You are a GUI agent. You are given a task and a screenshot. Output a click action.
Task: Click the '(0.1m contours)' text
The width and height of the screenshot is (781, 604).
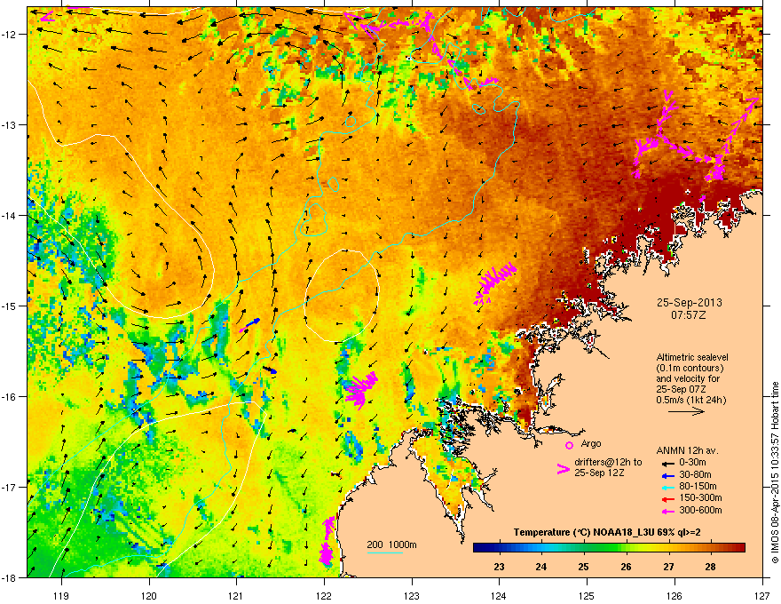click(x=690, y=369)
